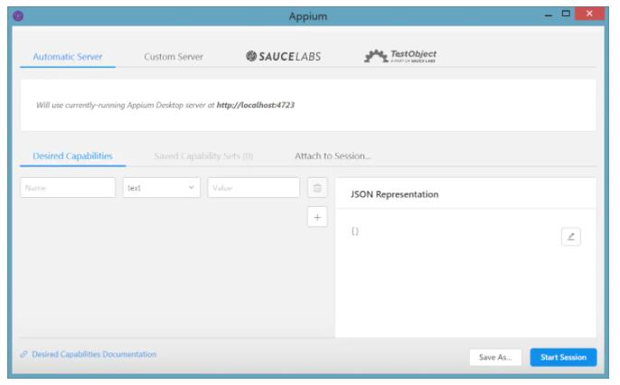620x385 pixels.
Task: Select the Sauce Labs tab
Action: [283, 57]
